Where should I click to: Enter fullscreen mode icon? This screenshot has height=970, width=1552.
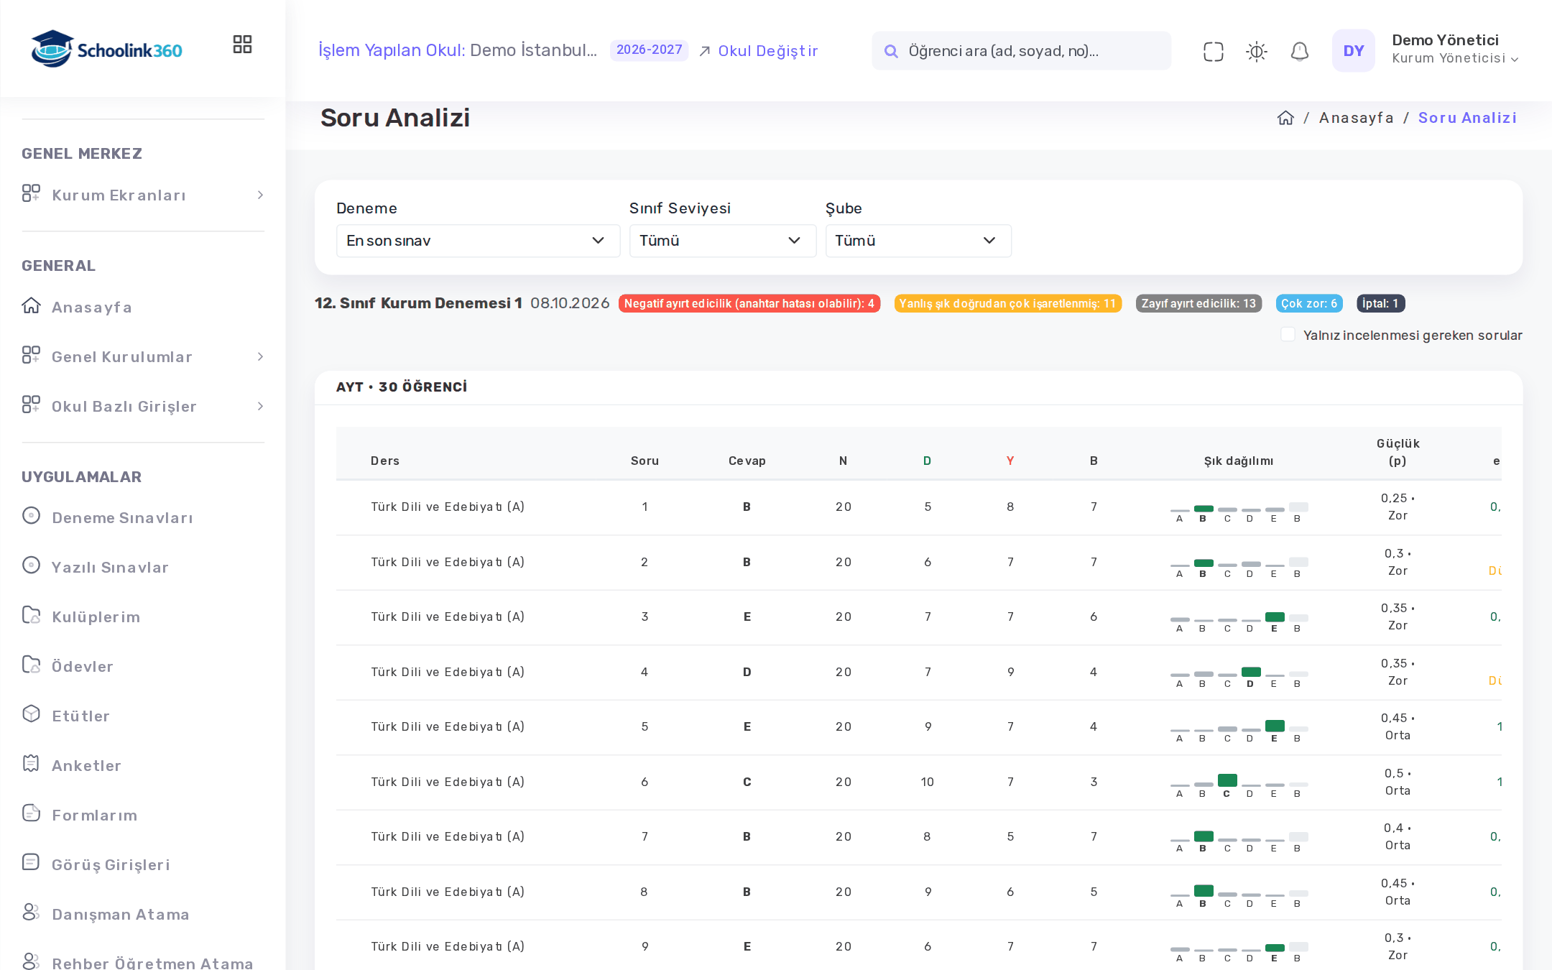point(1213,51)
